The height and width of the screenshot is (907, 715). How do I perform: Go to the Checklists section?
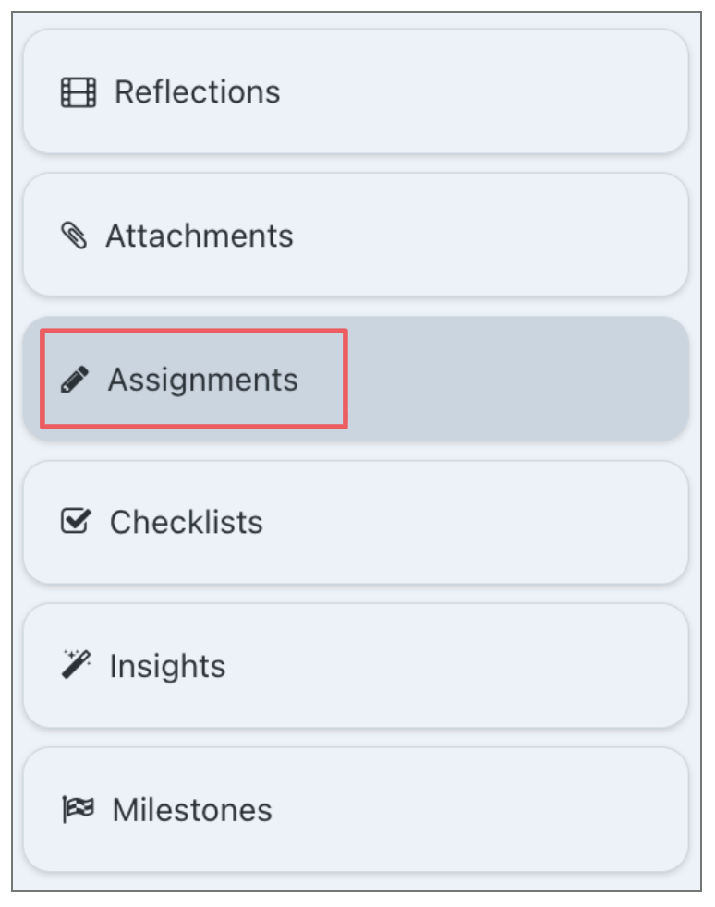click(356, 522)
